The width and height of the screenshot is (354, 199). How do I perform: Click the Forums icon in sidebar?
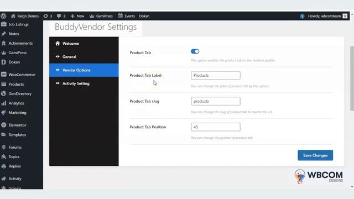coord(4,147)
